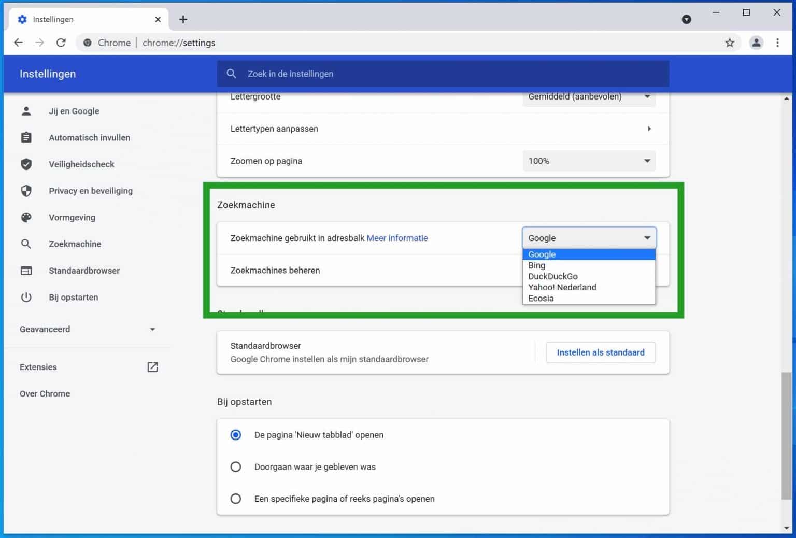Viewport: 796px width, 538px height.
Task: Pick Ecosia from the dropdown list
Action: click(x=589, y=299)
